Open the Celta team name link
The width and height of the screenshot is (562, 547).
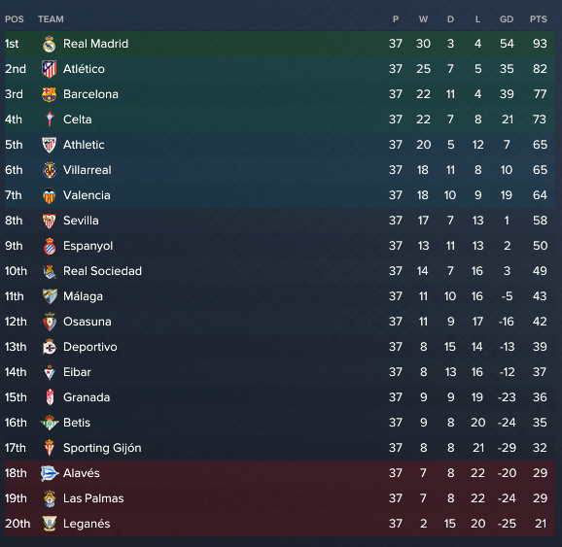pos(78,120)
